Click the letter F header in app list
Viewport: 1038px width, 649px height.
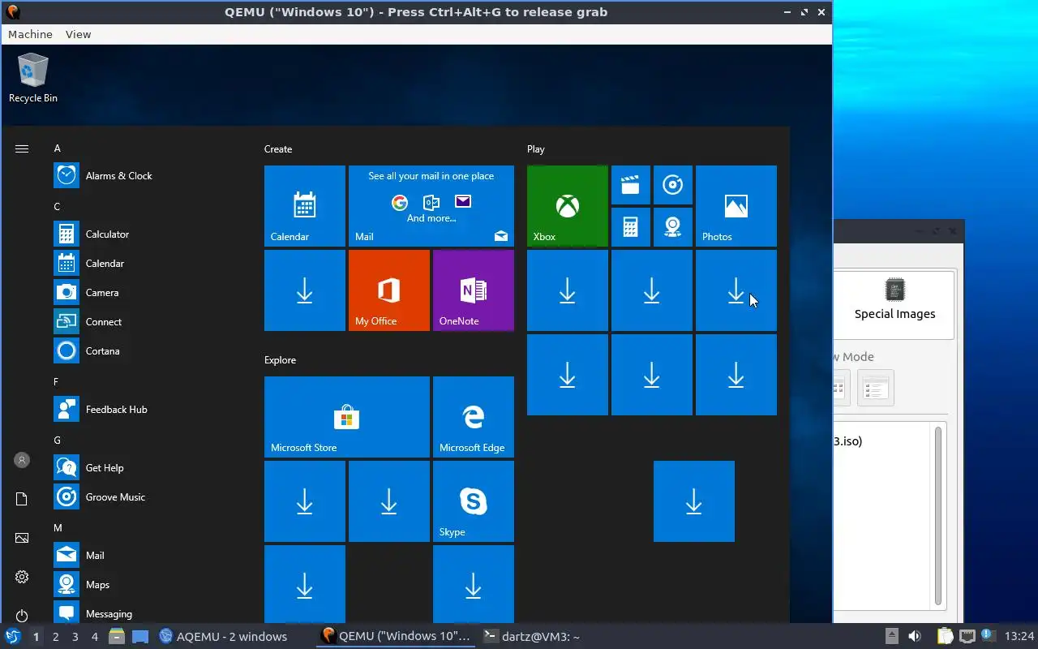coord(57,382)
